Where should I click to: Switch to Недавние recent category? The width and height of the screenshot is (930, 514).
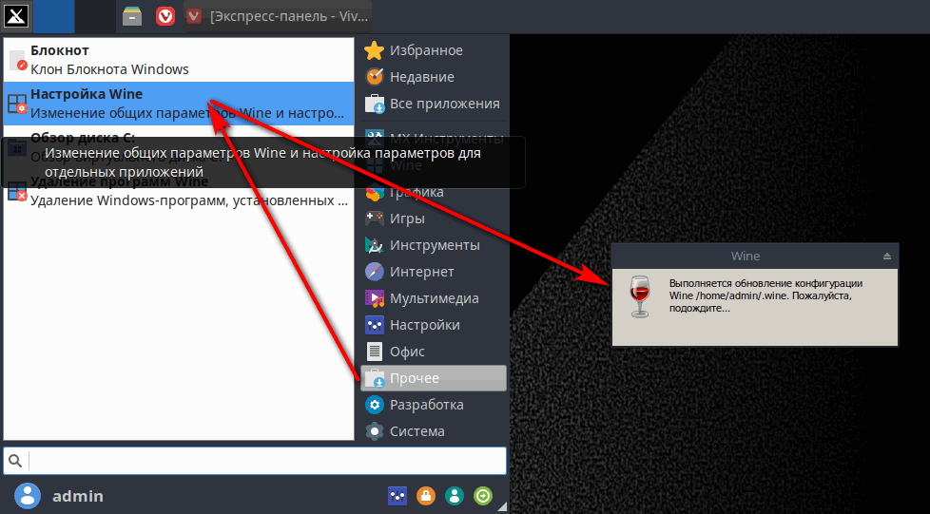click(421, 77)
